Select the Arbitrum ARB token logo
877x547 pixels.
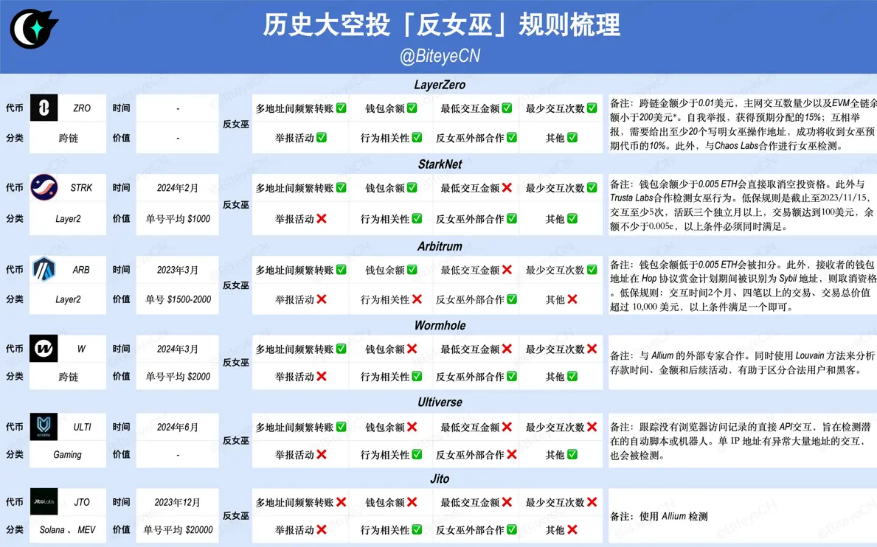[x=44, y=270]
